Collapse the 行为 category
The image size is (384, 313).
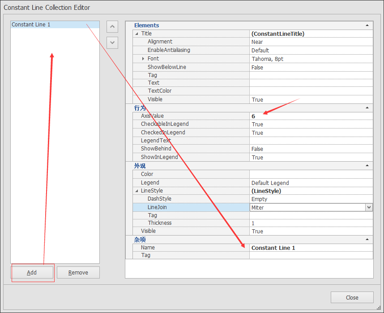pyautogui.click(x=367, y=107)
